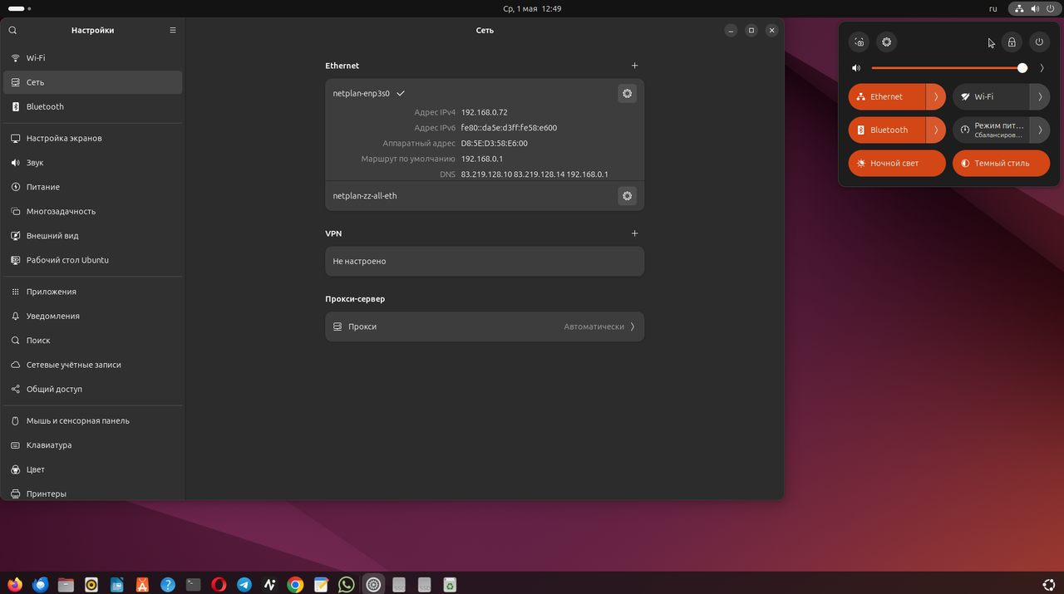
Task: Open the system status menu in top bar
Action: (x=1034, y=8)
